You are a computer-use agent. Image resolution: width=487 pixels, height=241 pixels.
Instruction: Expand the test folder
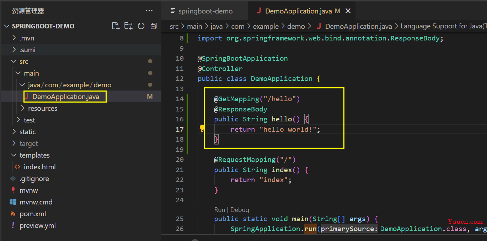(18, 120)
